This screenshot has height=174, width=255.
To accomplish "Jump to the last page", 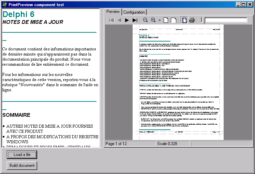I will point(135,20).
